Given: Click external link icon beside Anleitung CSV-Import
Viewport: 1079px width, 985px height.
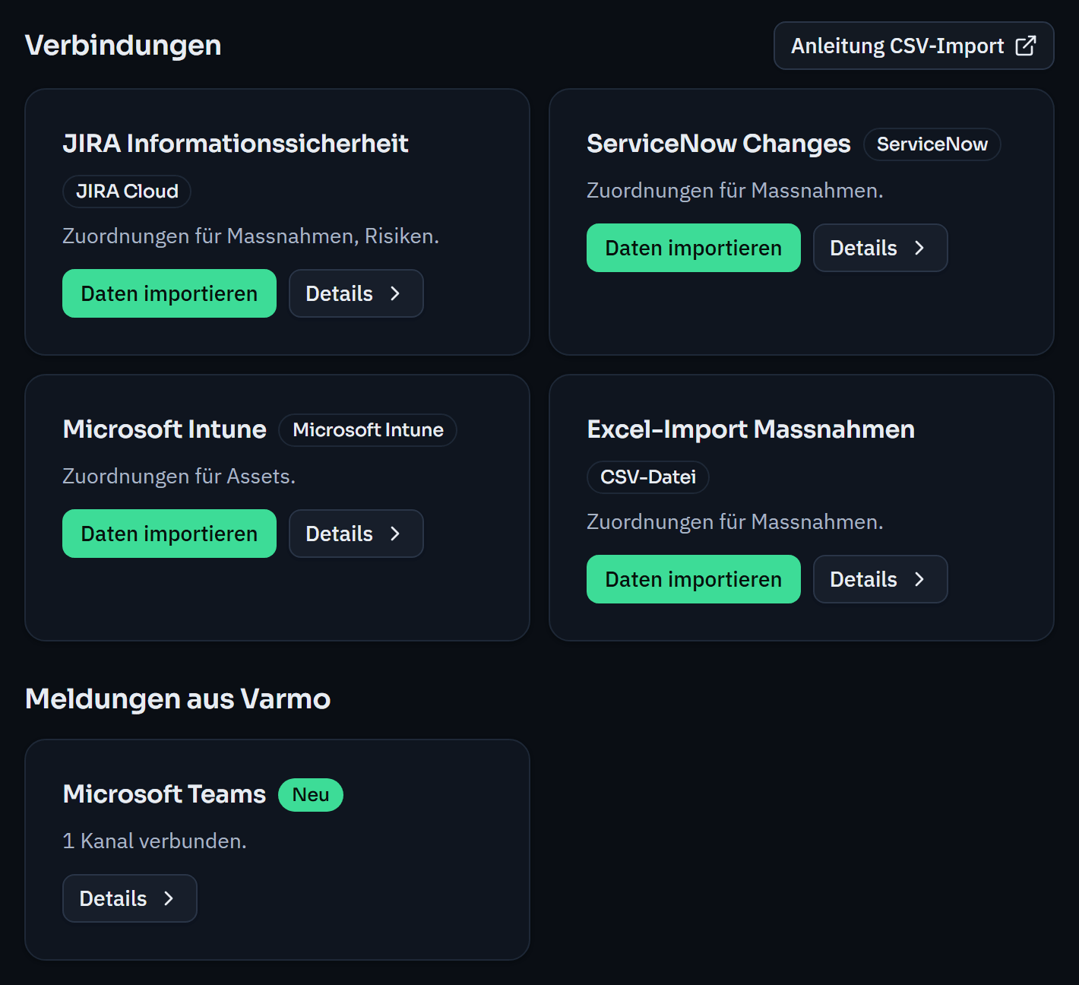Looking at the screenshot, I should [x=1025, y=46].
